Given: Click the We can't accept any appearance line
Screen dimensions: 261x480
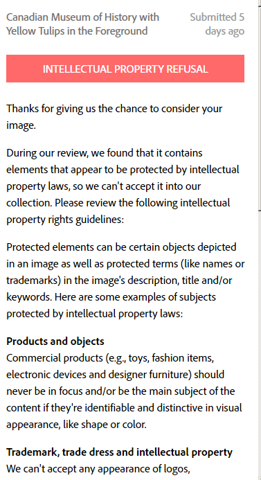Looking at the screenshot, I should pos(98,468).
